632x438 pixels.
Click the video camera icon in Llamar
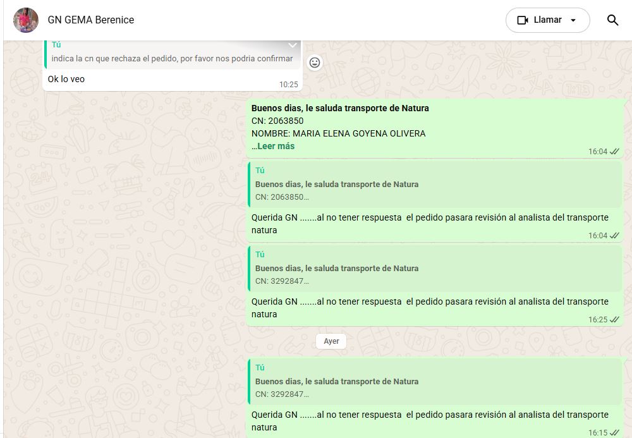click(x=523, y=20)
